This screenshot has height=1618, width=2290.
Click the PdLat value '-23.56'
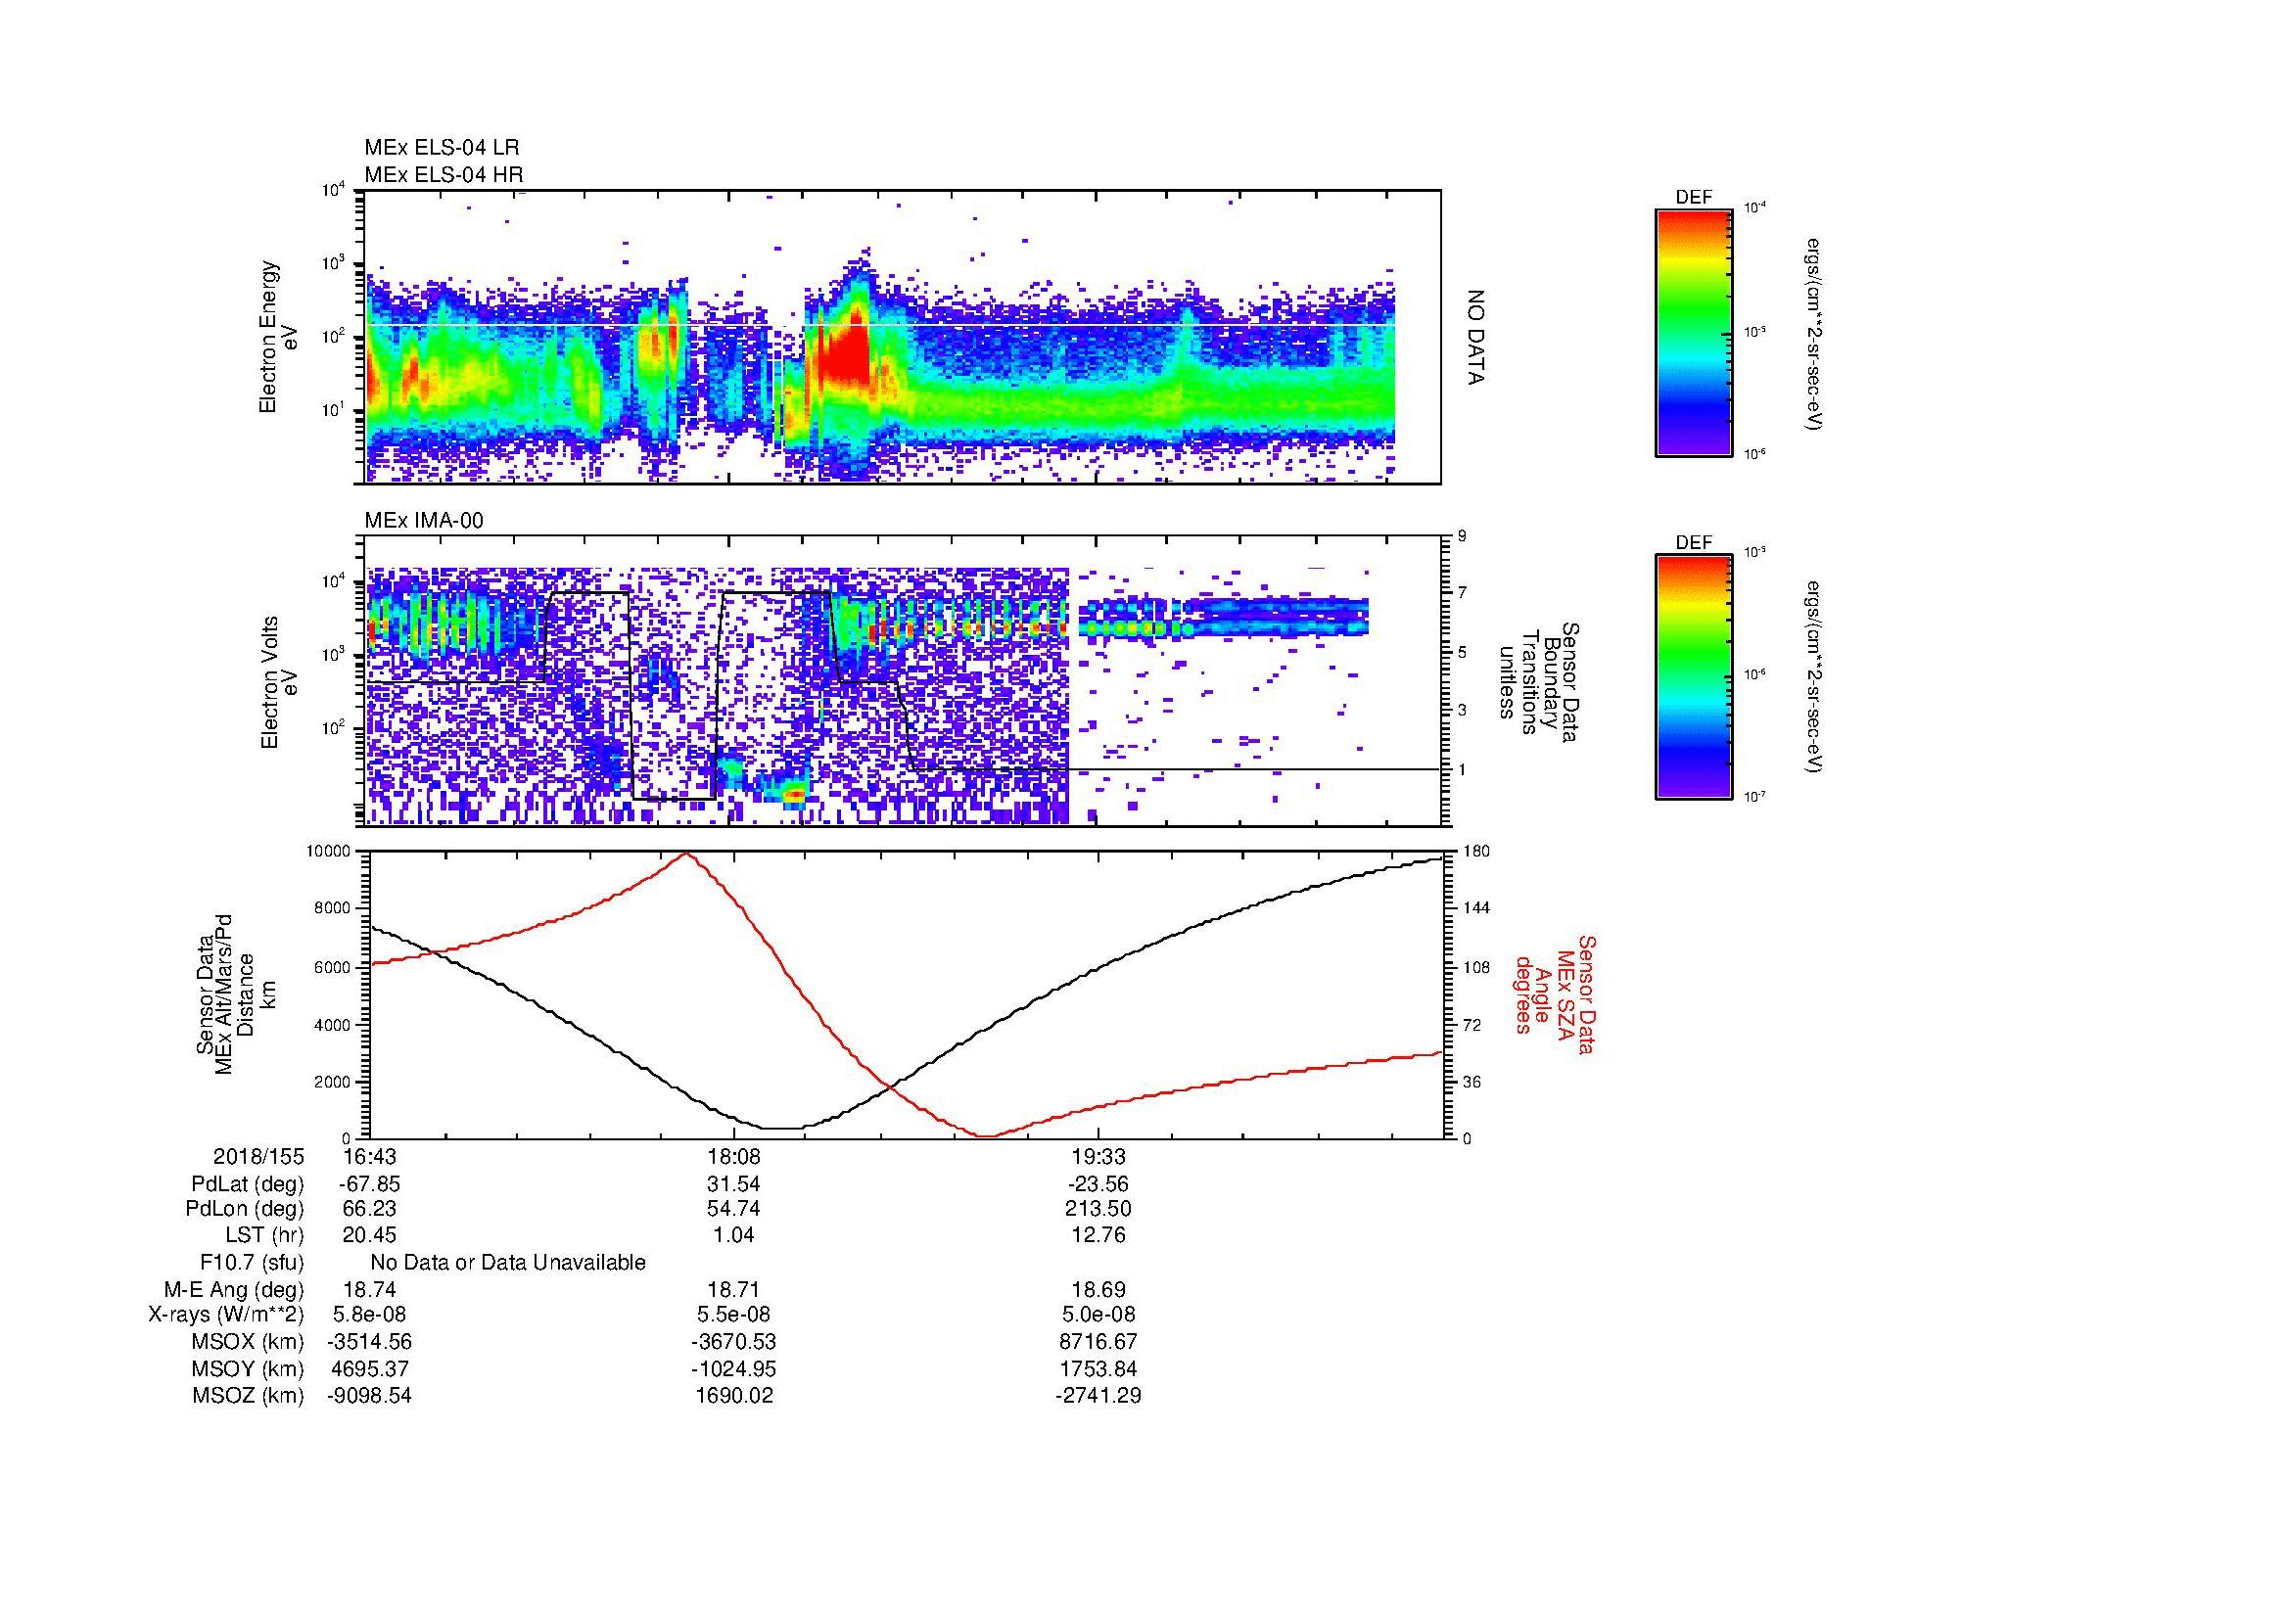1098,1185
